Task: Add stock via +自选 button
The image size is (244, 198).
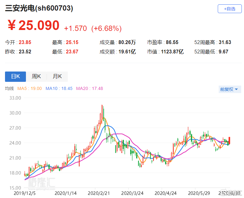Action: pos(230,9)
